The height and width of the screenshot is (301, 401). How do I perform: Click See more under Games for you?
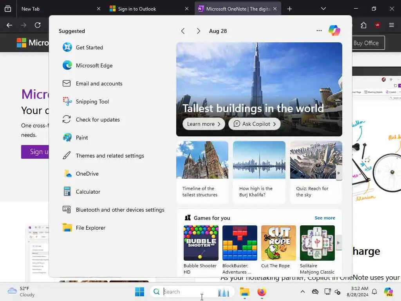(x=325, y=218)
